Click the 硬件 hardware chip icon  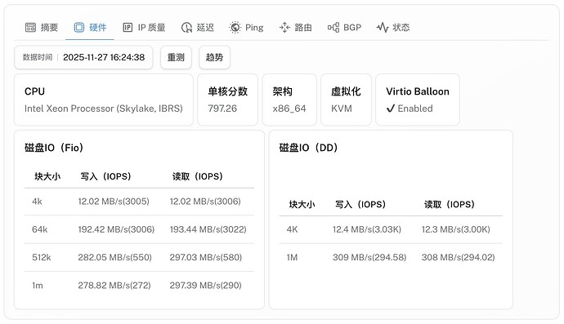point(78,27)
